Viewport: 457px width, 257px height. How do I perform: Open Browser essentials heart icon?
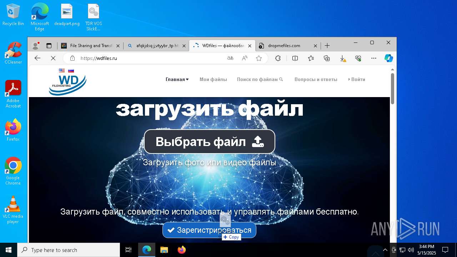[x=358, y=58]
